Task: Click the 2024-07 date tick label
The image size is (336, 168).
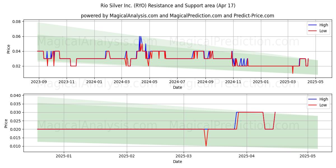Action: click(177, 82)
